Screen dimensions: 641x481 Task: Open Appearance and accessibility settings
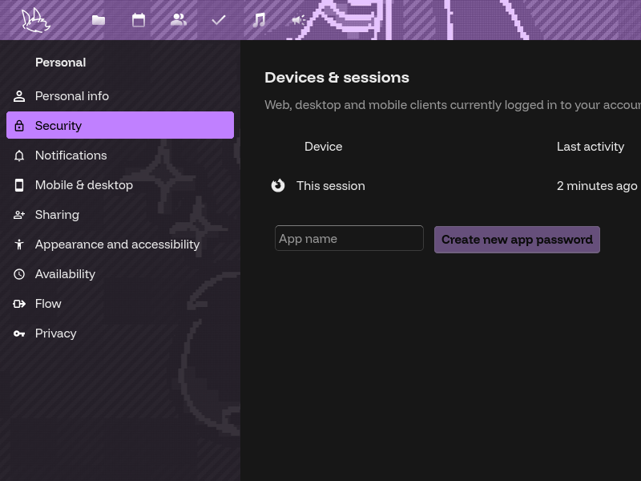pos(117,244)
